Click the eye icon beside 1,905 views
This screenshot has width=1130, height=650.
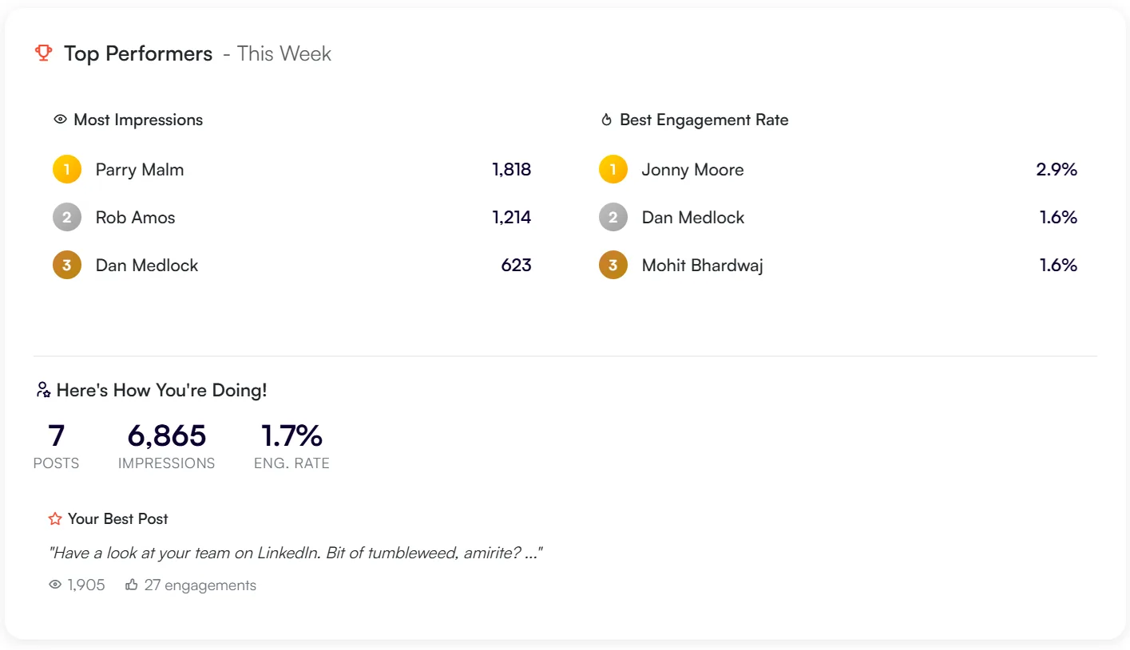pos(55,585)
